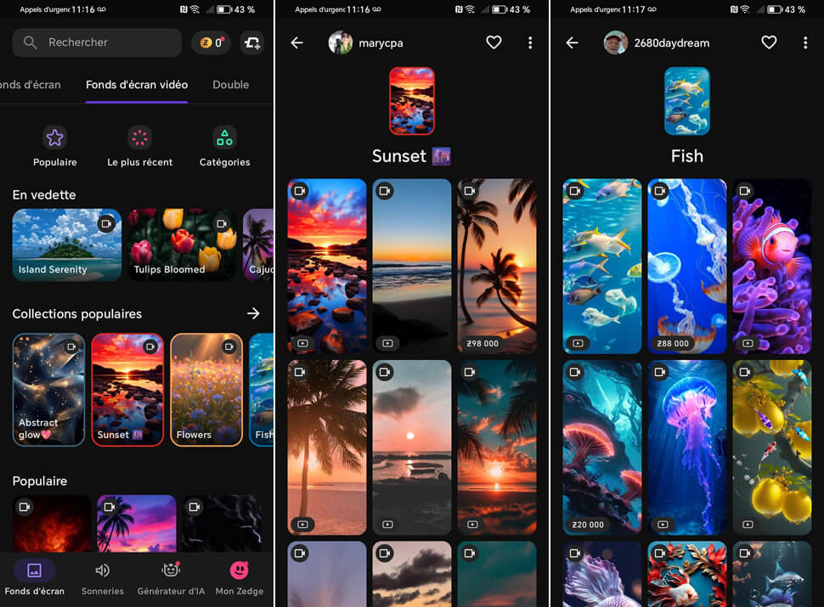Open the Island Serenity featured wallpaper
The height and width of the screenshot is (607, 824).
coord(66,244)
